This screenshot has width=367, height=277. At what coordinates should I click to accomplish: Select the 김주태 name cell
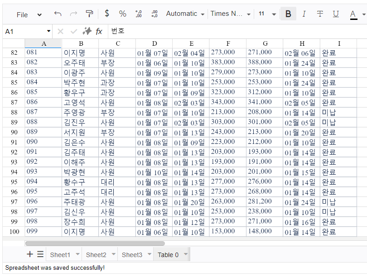point(80,152)
